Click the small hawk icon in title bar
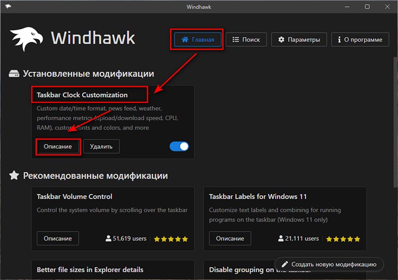398x280 pixels. click(8, 6)
